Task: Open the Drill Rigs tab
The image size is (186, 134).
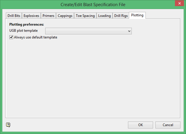Action: (x=121, y=16)
